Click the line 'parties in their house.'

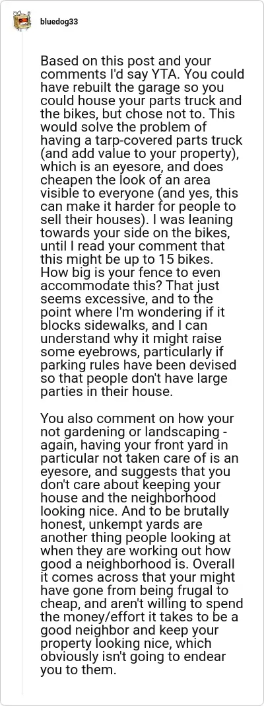106,391
